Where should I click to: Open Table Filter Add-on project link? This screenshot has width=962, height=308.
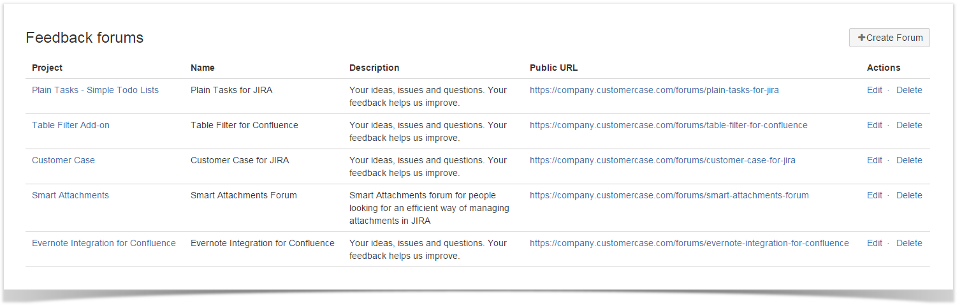[71, 125]
